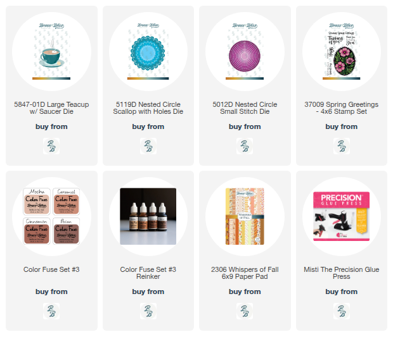Open the Whispers of Fall paper pad image
393x344 pixels.
pyautogui.click(x=245, y=216)
